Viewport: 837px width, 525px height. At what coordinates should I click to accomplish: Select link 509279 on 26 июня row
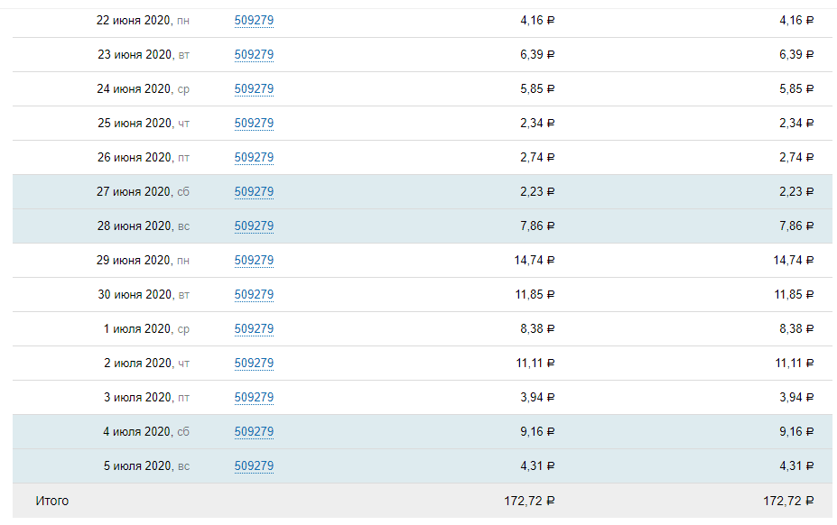[254, 158]
